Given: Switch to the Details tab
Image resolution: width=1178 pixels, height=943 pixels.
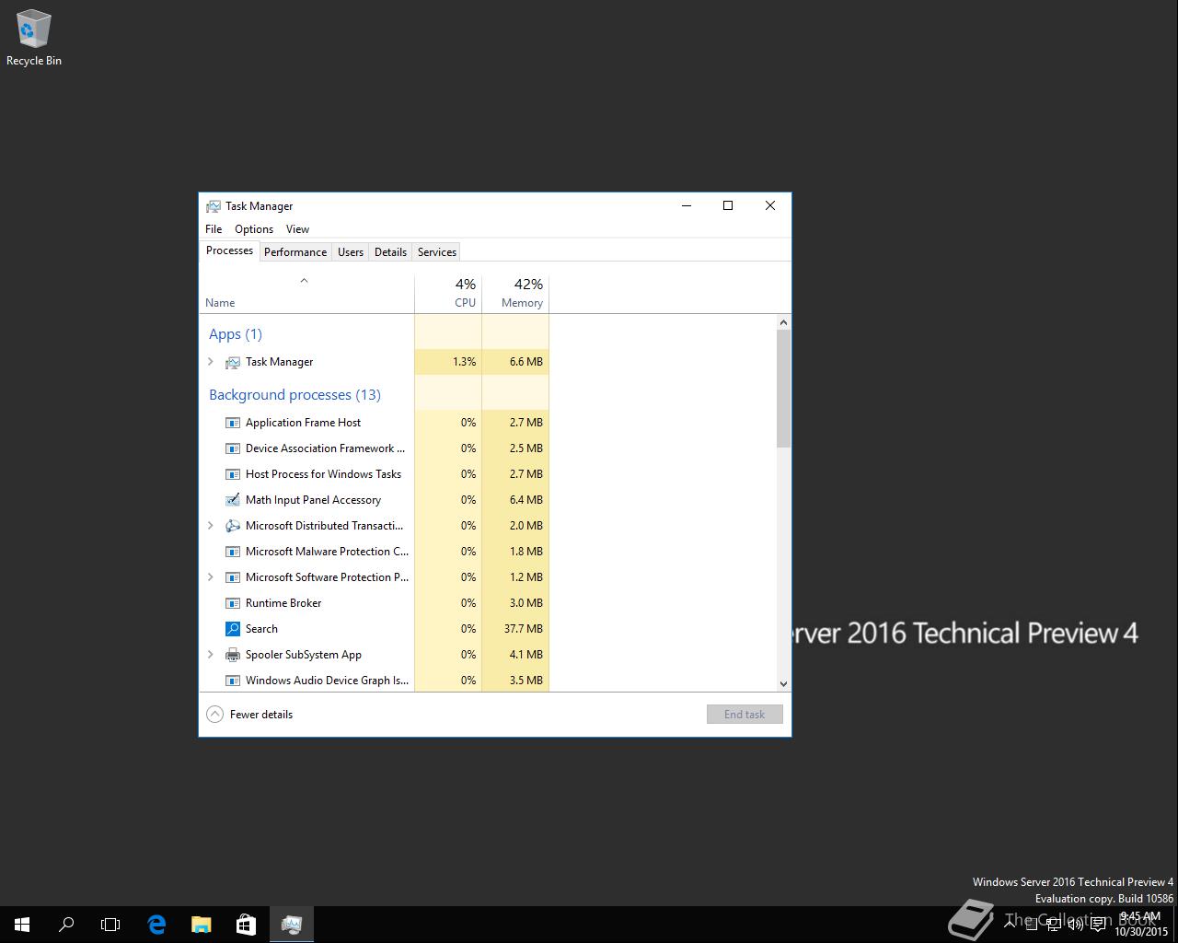Looking at the screenshot, I should [x=390, y=252].
